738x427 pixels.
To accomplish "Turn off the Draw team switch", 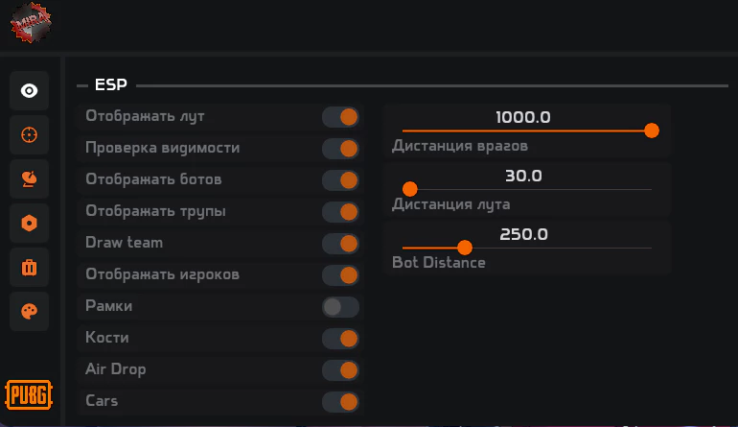I will tap(341, 244).
